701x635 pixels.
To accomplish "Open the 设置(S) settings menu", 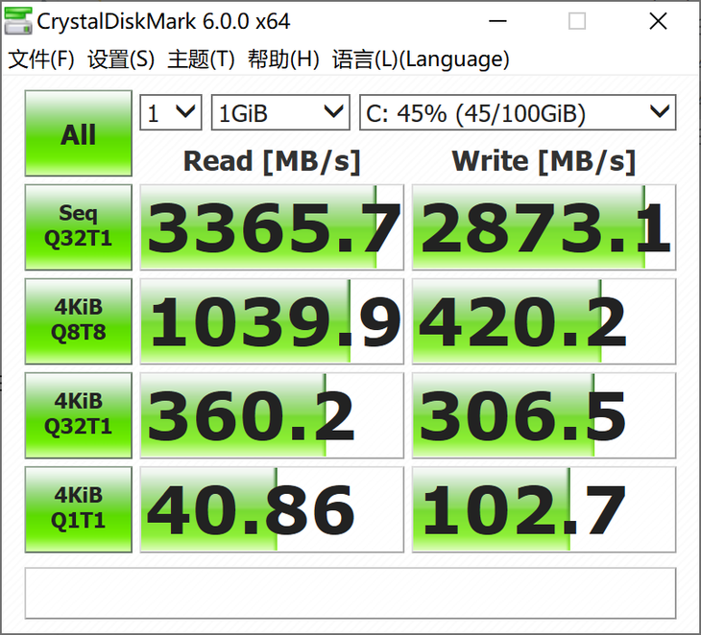I will click(x=121, y=59).
